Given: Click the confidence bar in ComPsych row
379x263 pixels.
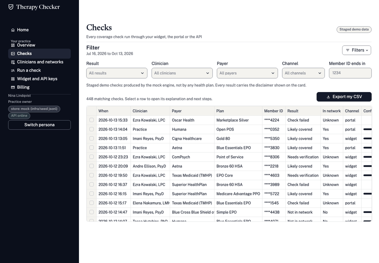Looking at the screenshot, I should click(367, 157).
